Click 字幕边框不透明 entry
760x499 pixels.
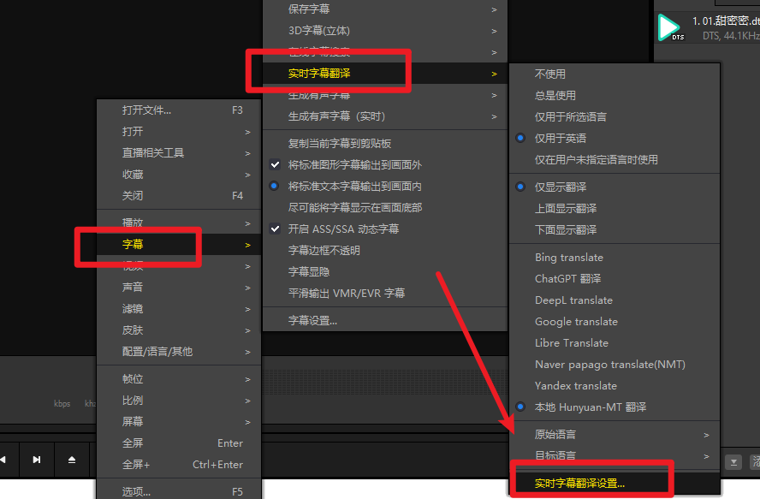(385, 250)
